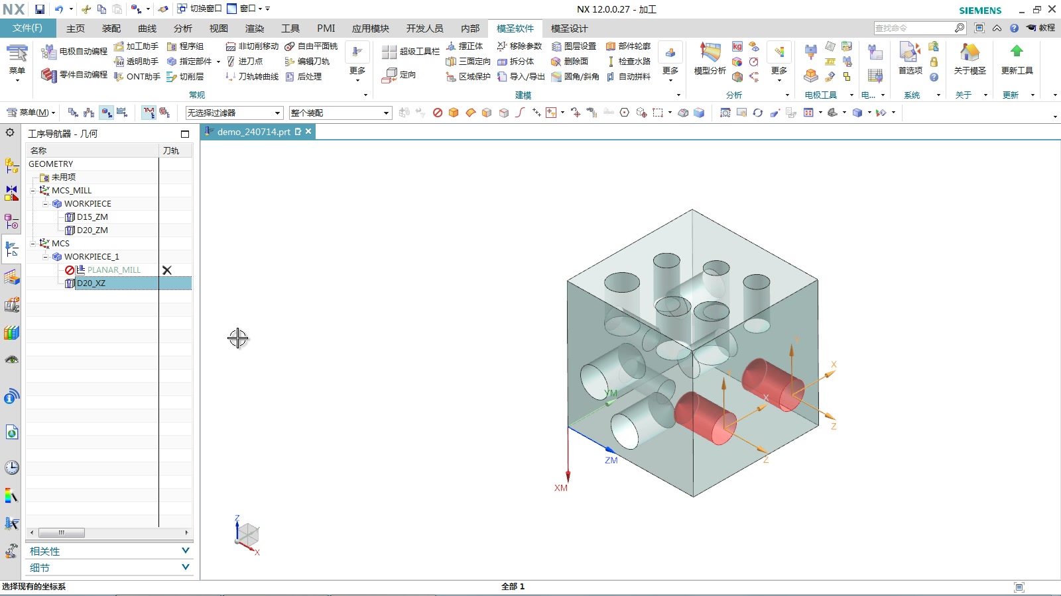Open 编辑刀轨 edit toolpath
The image size is (1061, 596).
pos(308,62)
